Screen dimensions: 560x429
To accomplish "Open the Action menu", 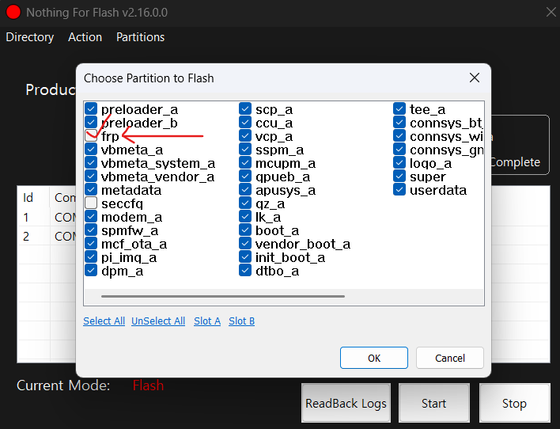I will [x=85, y=37].
